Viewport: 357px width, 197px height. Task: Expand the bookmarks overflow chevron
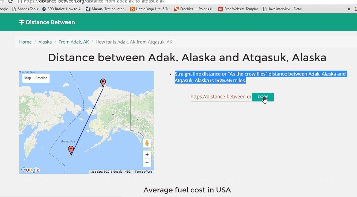click(x=349, y=9)
